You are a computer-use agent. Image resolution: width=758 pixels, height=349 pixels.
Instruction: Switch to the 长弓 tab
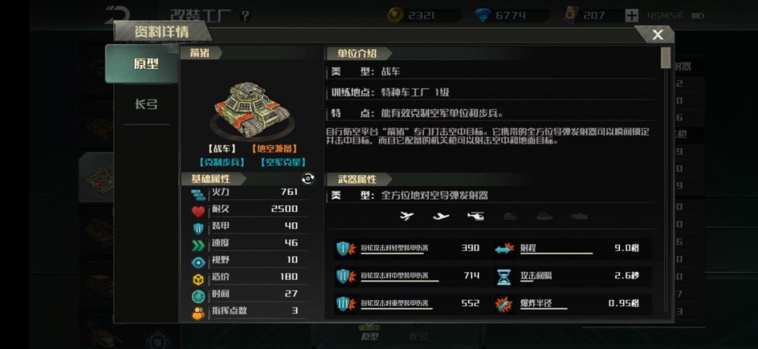click(x=146, y=104)
